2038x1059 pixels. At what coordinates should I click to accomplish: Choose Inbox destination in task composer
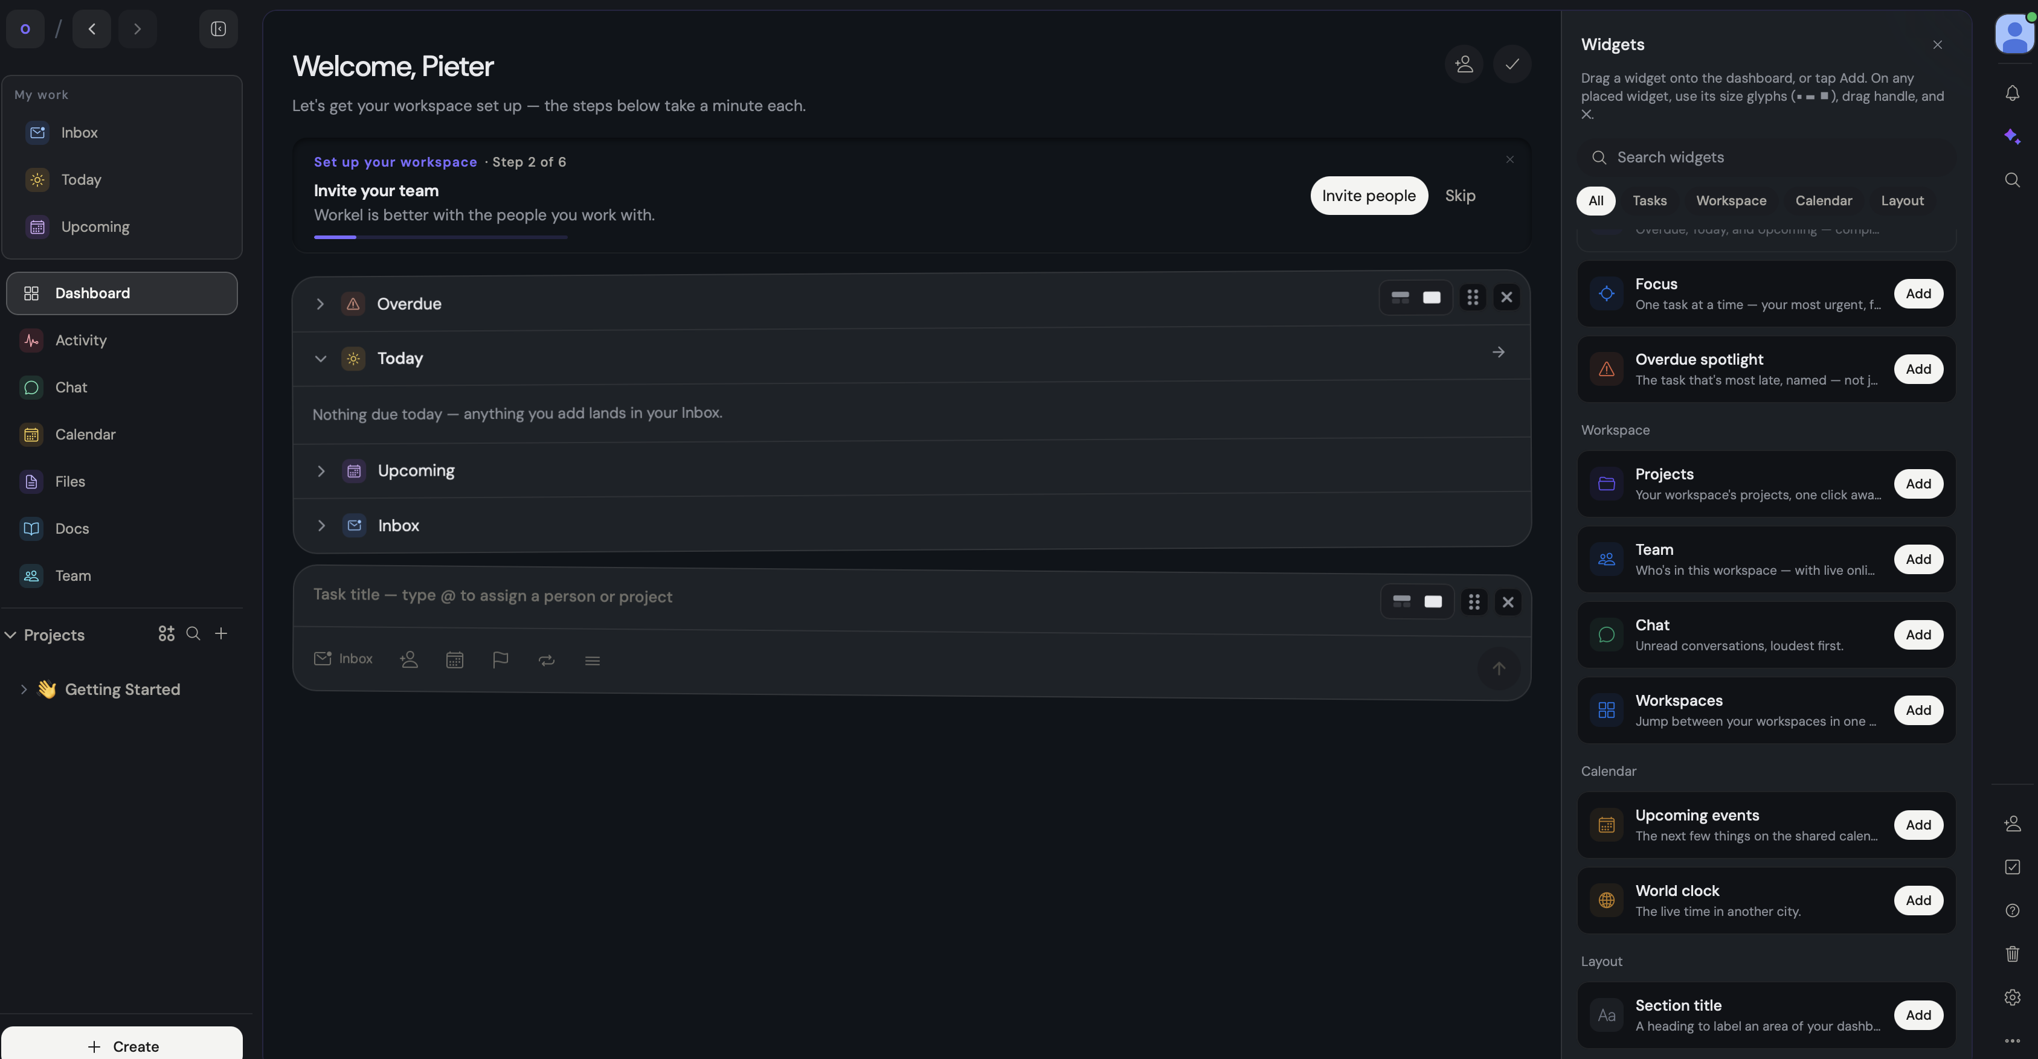click(343, 659)
